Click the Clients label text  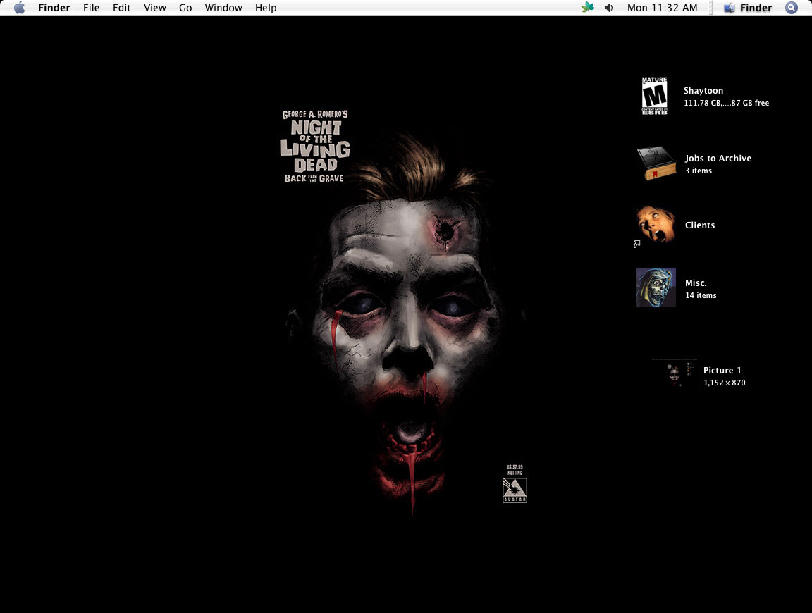pos(700,225)
